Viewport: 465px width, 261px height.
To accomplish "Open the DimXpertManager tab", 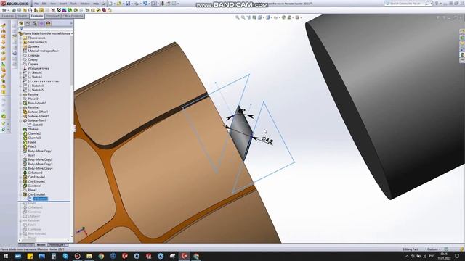I will click(41, 24).
